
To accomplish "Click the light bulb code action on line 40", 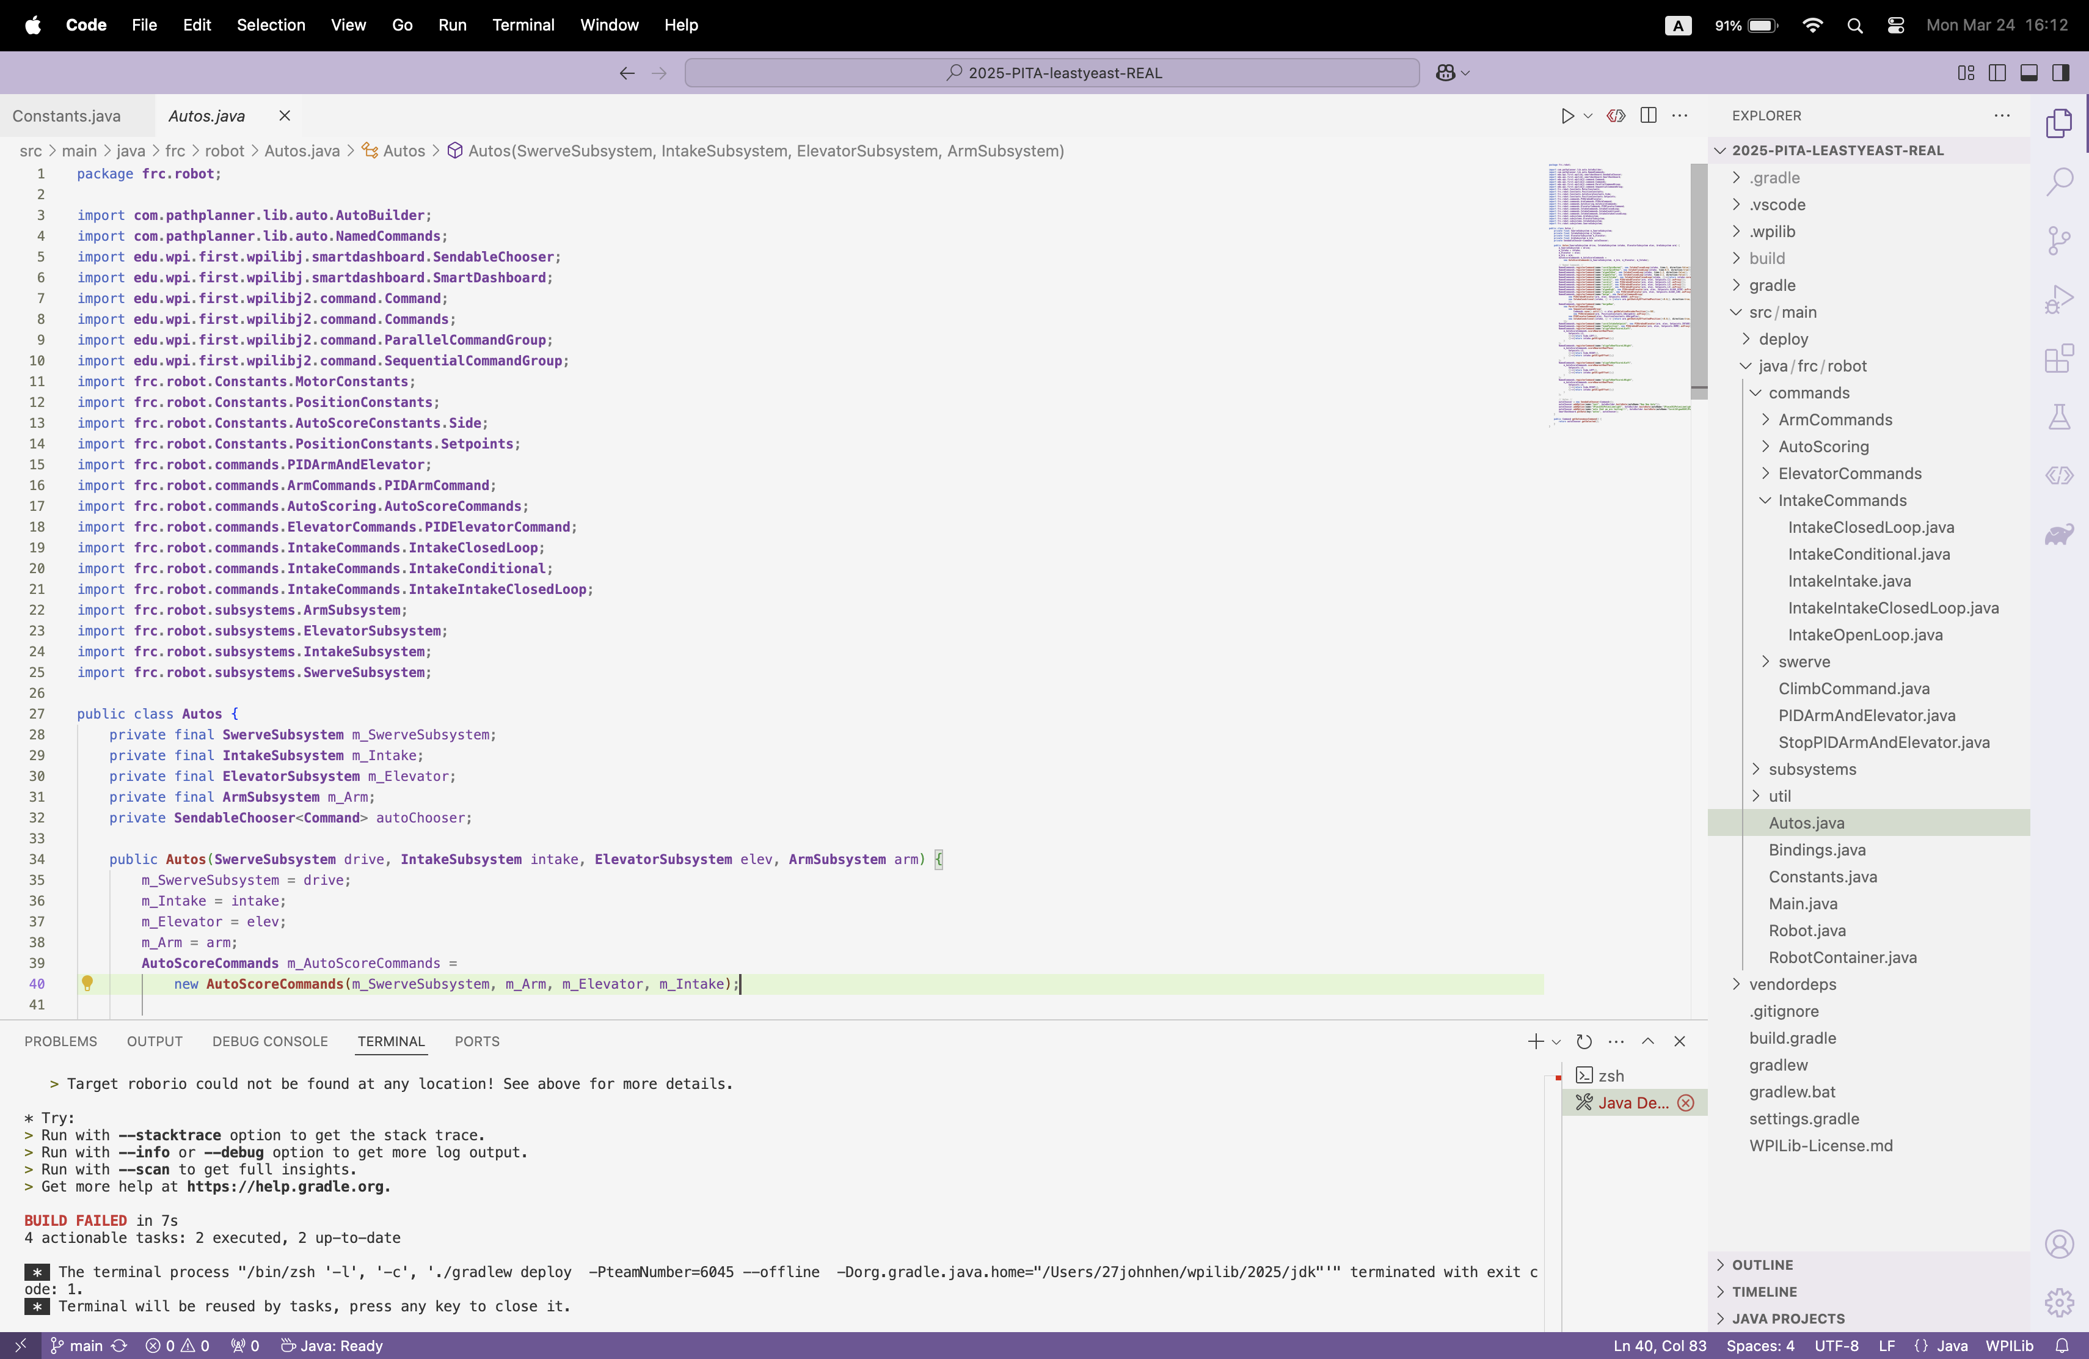I will 87,983.
